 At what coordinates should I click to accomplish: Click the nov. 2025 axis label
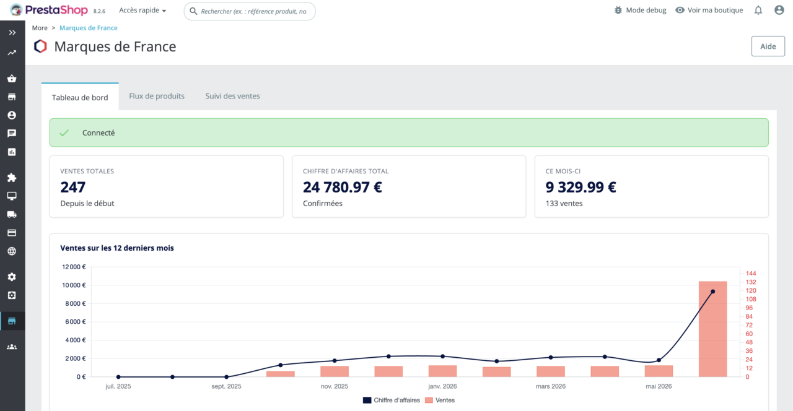pyautogui.click(x=335, y=386)
